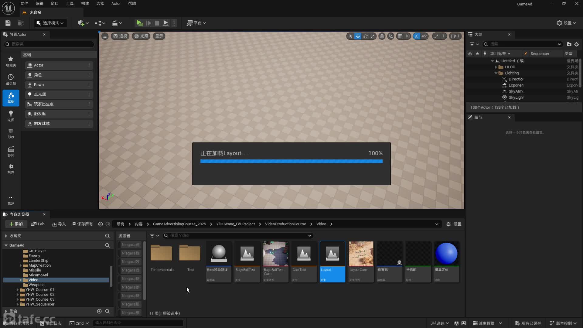Click the 保存所有 (Save All) button

(82, 224)
